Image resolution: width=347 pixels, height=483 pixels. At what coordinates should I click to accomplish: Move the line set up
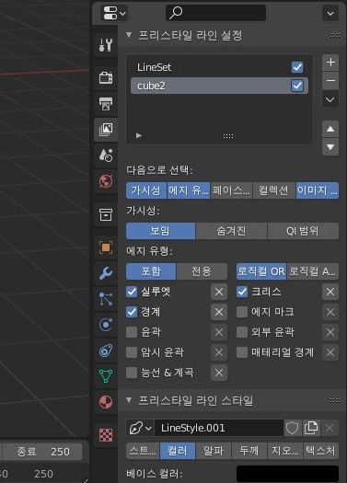330,129
